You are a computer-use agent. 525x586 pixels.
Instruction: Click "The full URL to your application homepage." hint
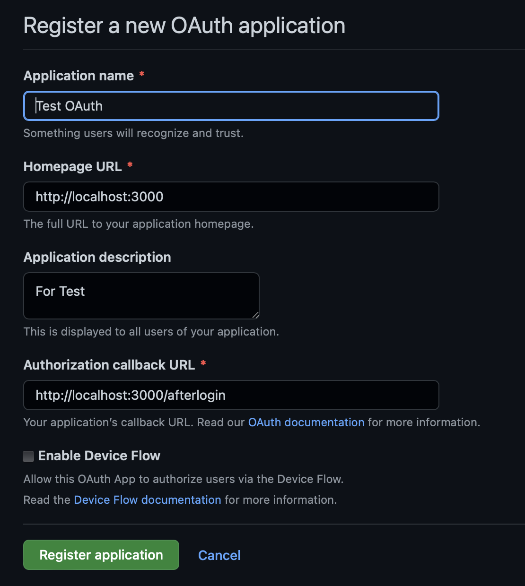[139, 224]
